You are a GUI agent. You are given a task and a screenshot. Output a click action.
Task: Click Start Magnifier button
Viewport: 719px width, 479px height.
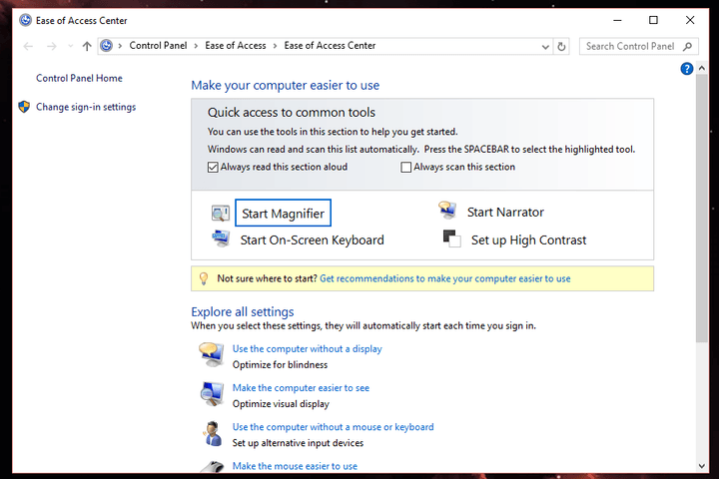[283, 213]
